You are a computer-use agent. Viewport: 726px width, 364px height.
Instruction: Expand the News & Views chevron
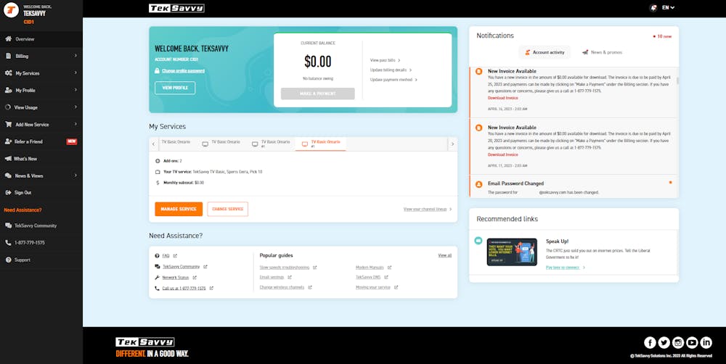click(x=75, y=175)
